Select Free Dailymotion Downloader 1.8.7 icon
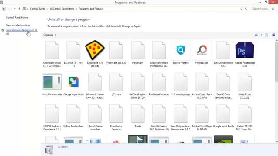Image resolution: width=278 pixels, height=156 pixels. pos(181,114)
